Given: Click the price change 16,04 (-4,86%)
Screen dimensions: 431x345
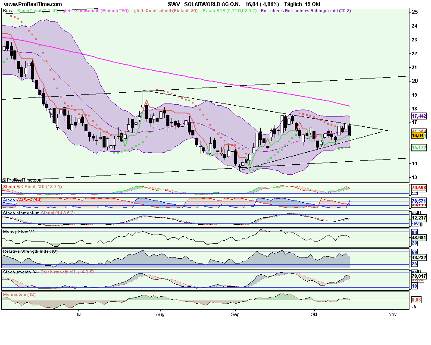Looking at the screenshot, I should coord(262,4).
